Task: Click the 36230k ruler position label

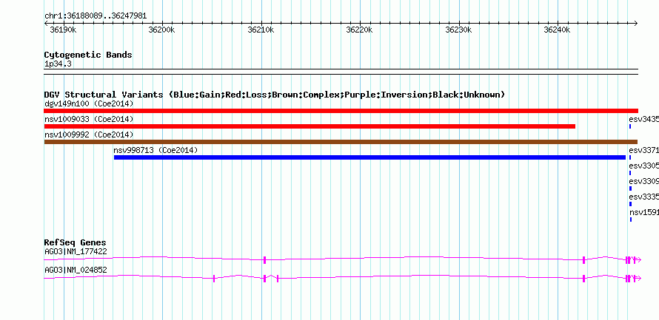Action: coord(458,30)
